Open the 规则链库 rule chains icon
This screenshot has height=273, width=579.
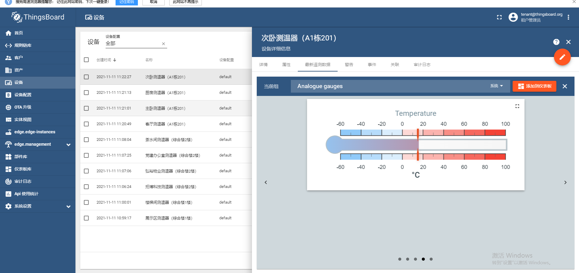coord(8,46)
